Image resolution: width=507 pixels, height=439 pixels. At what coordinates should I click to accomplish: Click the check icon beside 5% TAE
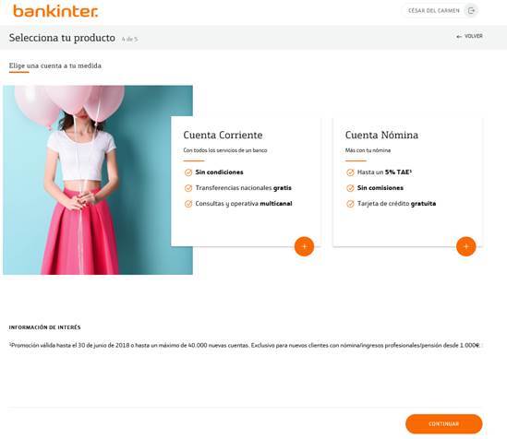point(350,172)
